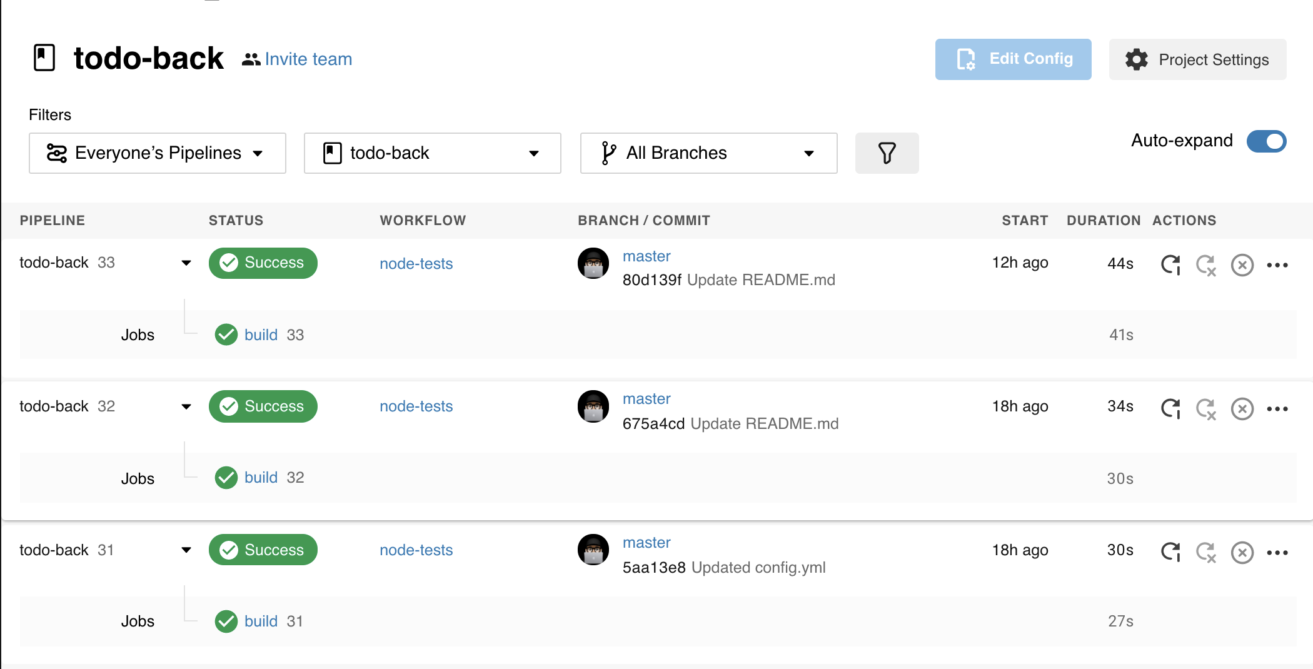Collapse pipeline todo-back 33 row

pyautogui.click(x=186, y=263)
